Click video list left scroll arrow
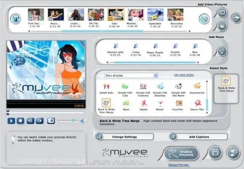The width and height of the screenshot is (244, 169). click(29, 31)
